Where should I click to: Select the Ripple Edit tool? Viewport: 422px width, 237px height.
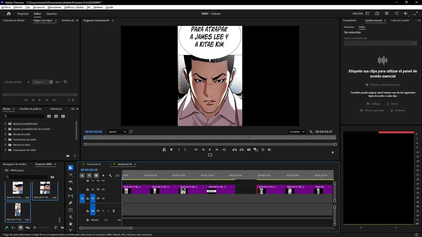(71, 182)
